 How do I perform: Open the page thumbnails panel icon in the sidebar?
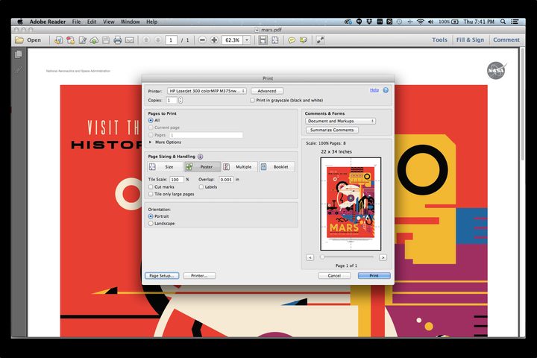(x=19, y=54)
